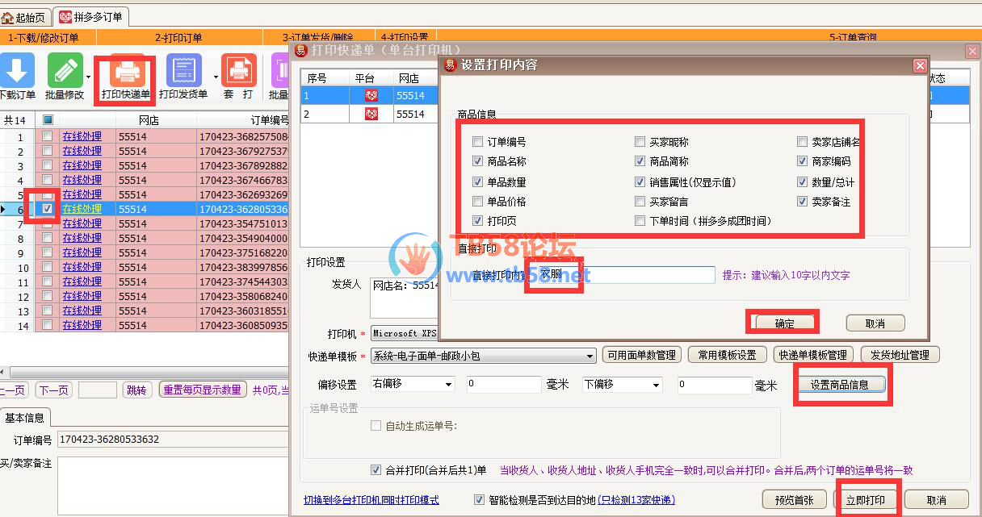Click the 打印快递单 printer icon
Image resolution: width=982 pixels, height=517 pixels.
(126, 72)
